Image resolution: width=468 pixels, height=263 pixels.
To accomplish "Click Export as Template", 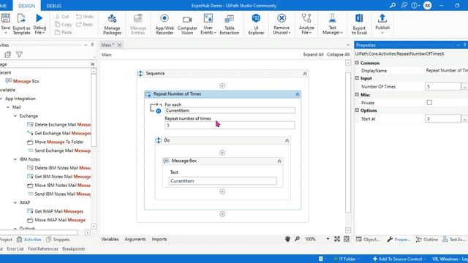I will tap(21, 24).
